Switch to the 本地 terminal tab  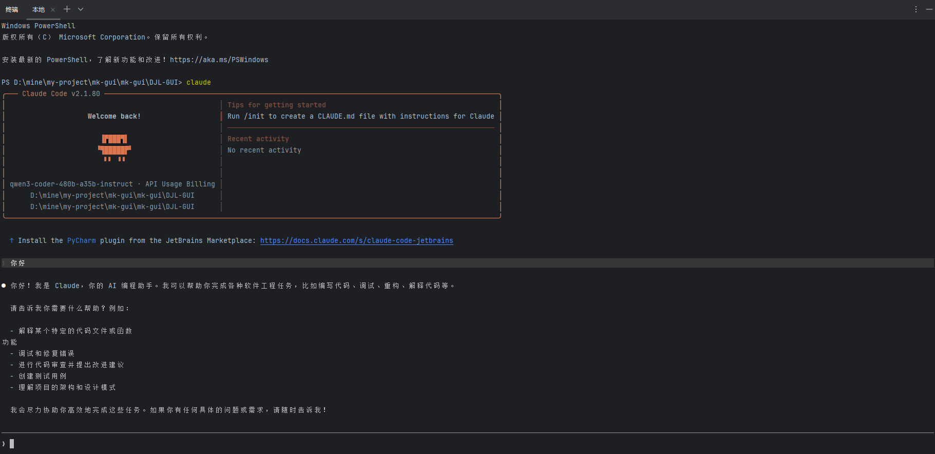(39, 9)
